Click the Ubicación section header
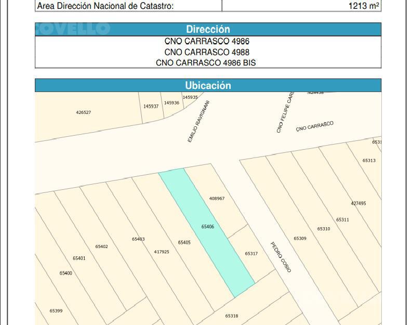The height and width of the screenshot is (325, 412). click(208, 85)
